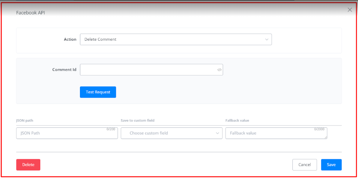
Task: Click the red Delete button
Action: pyautogui.click(x=28, y=165)
